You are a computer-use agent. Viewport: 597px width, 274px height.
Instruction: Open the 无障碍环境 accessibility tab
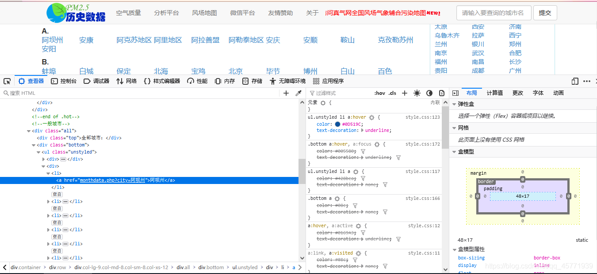click(x=287, y=81)
